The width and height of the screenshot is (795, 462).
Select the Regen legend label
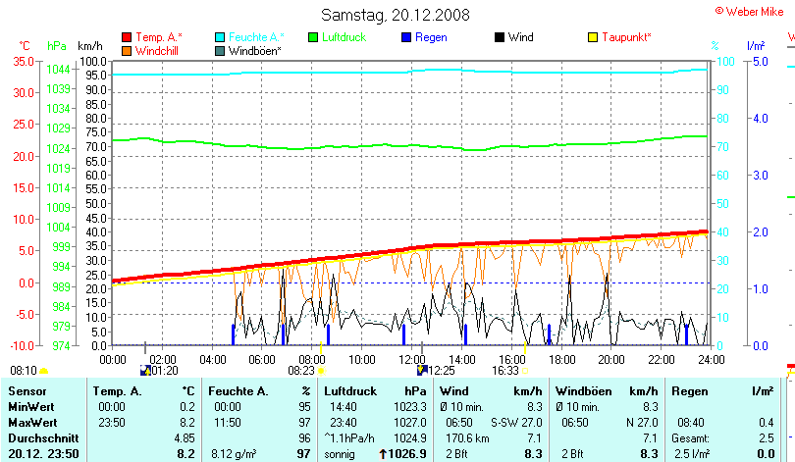431,37
